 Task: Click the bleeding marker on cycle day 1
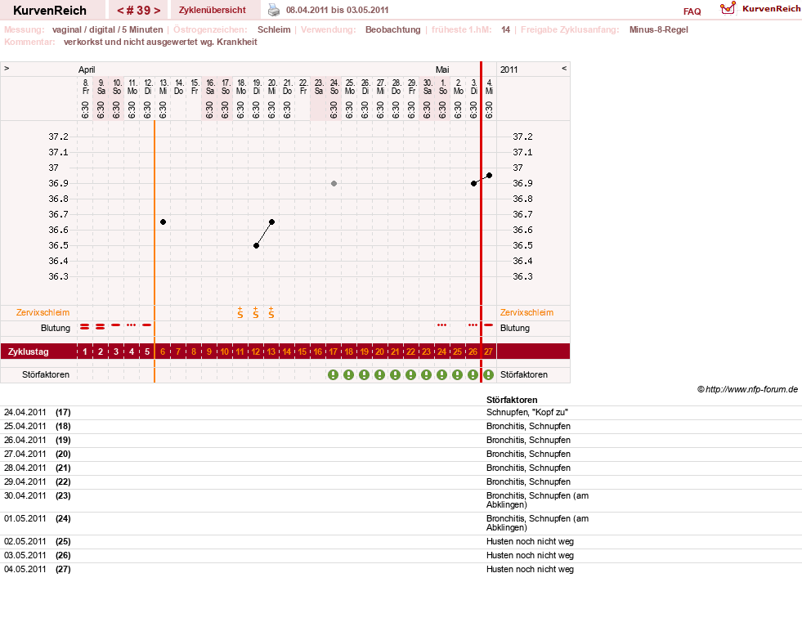pyautogui.click(x=85, y=326)
